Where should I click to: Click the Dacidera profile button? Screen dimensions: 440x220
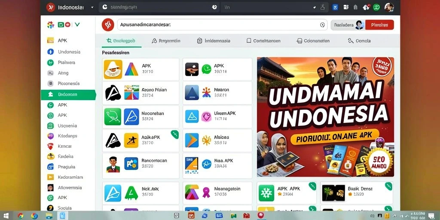(348, 24)
